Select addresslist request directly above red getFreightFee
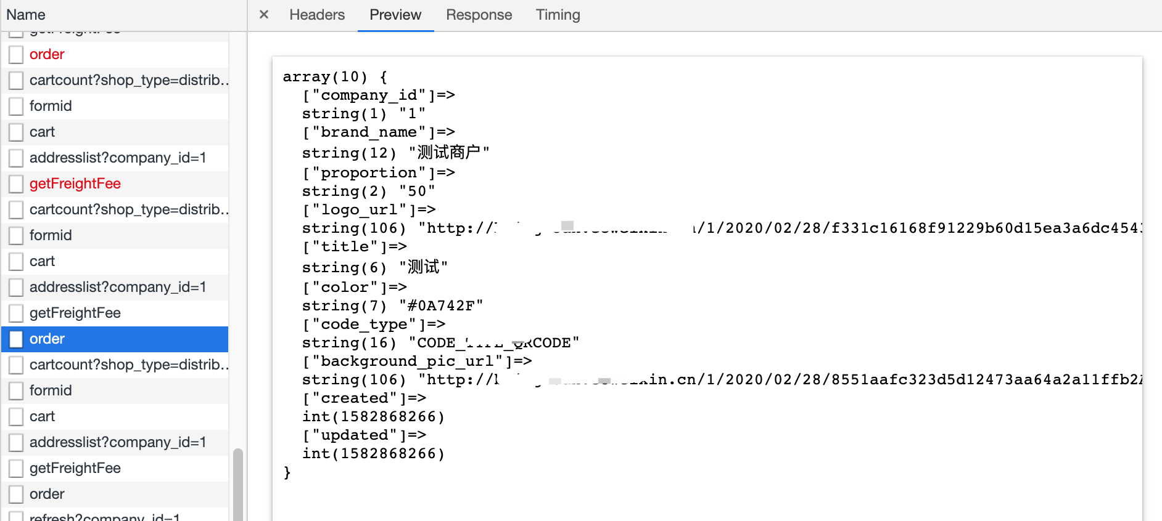The width and height of the screenshot is (1162, 521). pyautogui.click(x=117, y=158)
